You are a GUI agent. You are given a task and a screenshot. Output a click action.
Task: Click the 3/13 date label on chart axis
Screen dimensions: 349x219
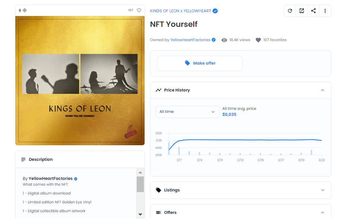click(240, 160)
